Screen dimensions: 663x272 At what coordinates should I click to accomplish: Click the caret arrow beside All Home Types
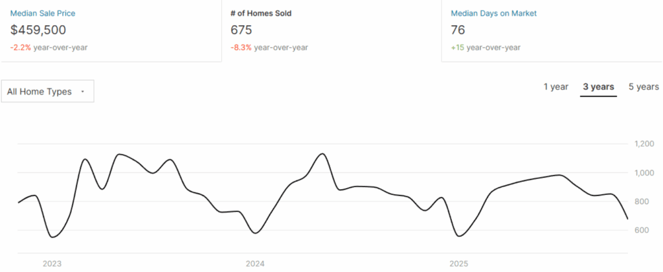point(82,92)
